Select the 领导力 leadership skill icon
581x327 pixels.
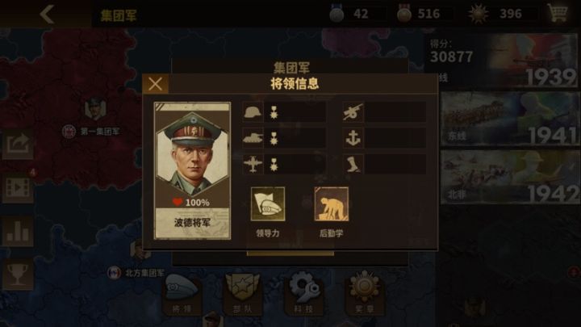268,204
